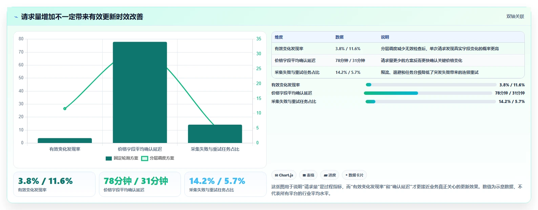538x210 pixels.
Task: Open the 78分钟 / 31分钟 data card
Action: (x=140, y=184)
